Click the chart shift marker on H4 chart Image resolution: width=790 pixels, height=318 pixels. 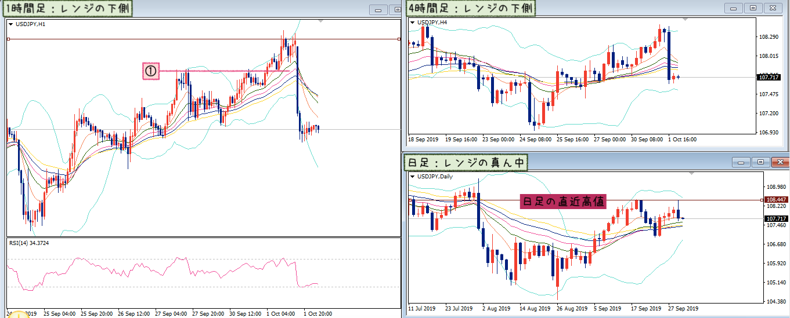686,20
